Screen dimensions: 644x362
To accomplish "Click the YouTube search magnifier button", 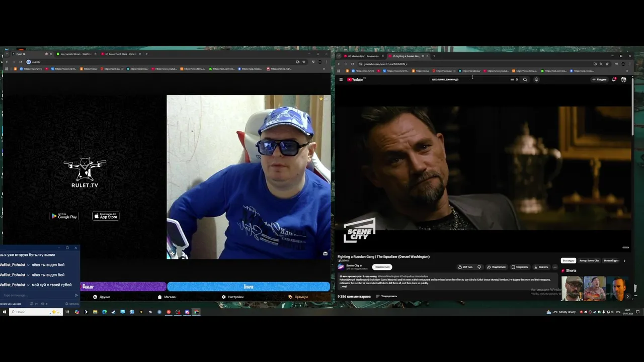I will pyautogui.click(x=525, y=79).
